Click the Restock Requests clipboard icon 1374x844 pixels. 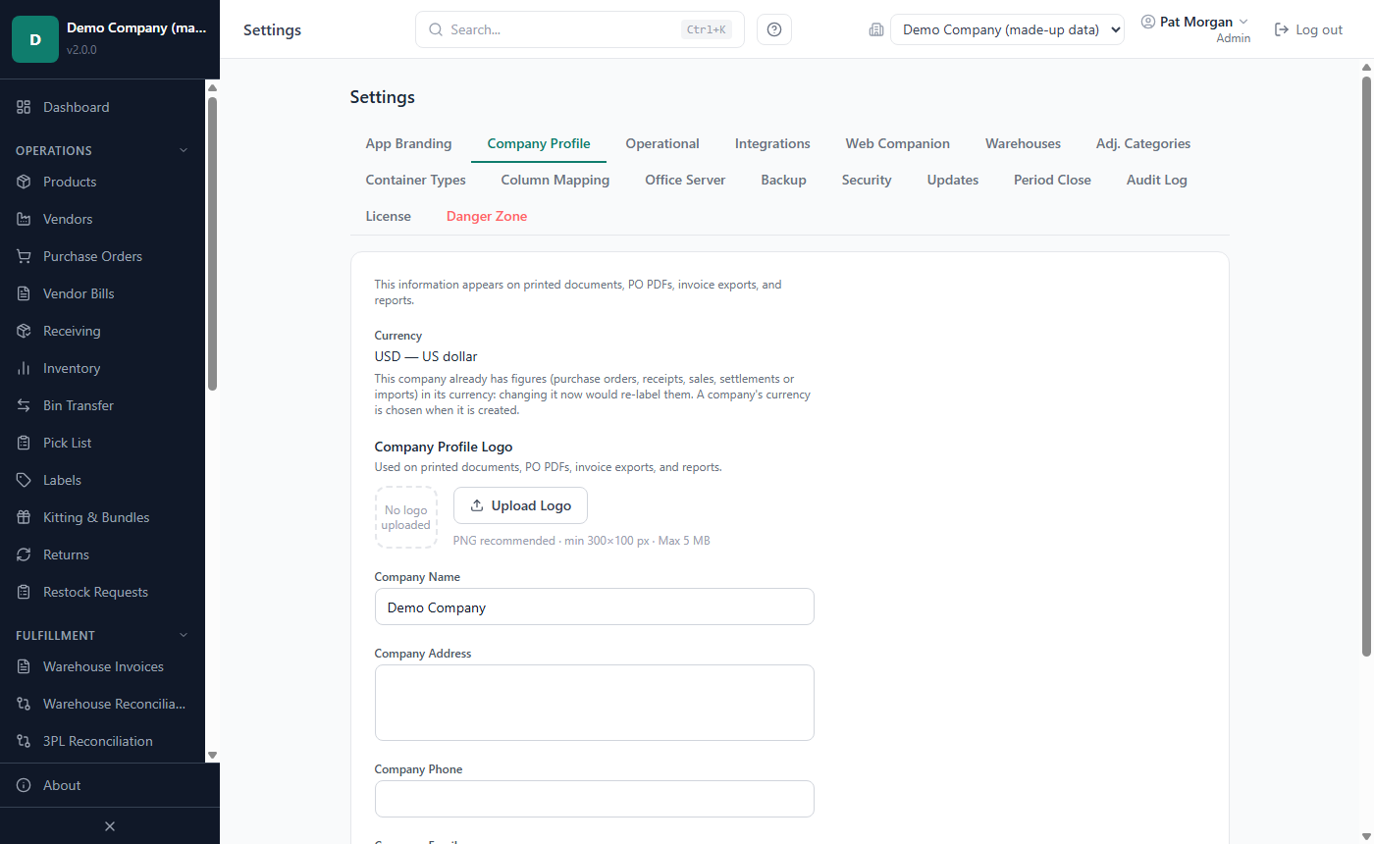coord(24,592)
